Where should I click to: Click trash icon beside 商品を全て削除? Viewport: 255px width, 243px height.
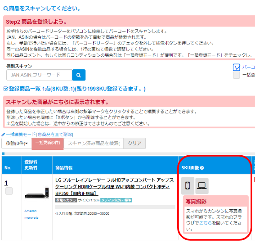(40, 135)
